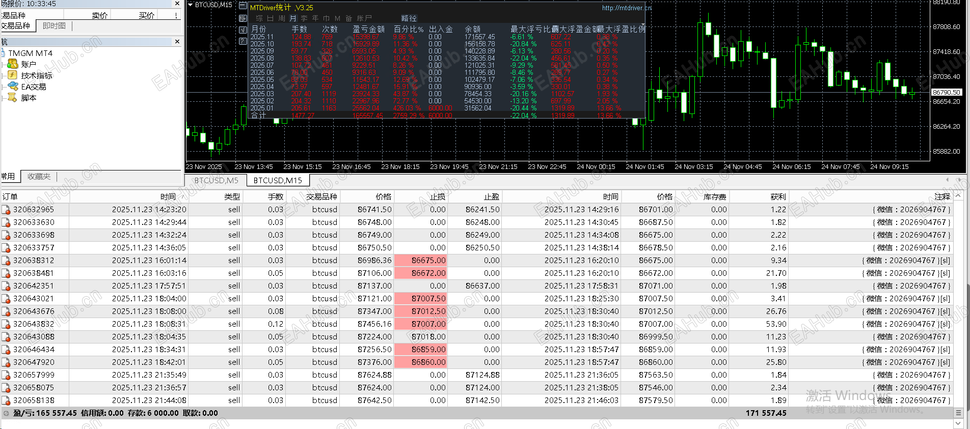Click the order icon for order 320643832
The width and height of the screenshot is (970, 429).
point(6,324)
